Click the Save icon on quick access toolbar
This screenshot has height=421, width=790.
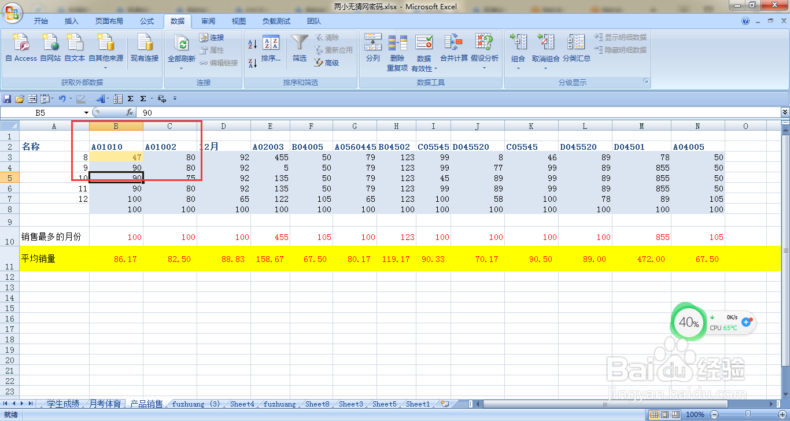[x=6, y=98]
